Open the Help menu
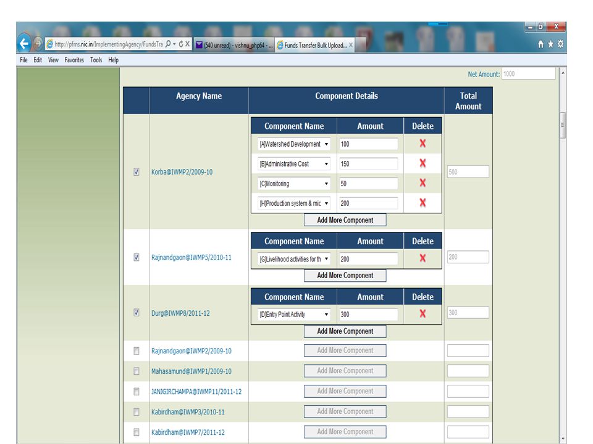The width and height of the screenshot is (593, 444). pos(113,60)
